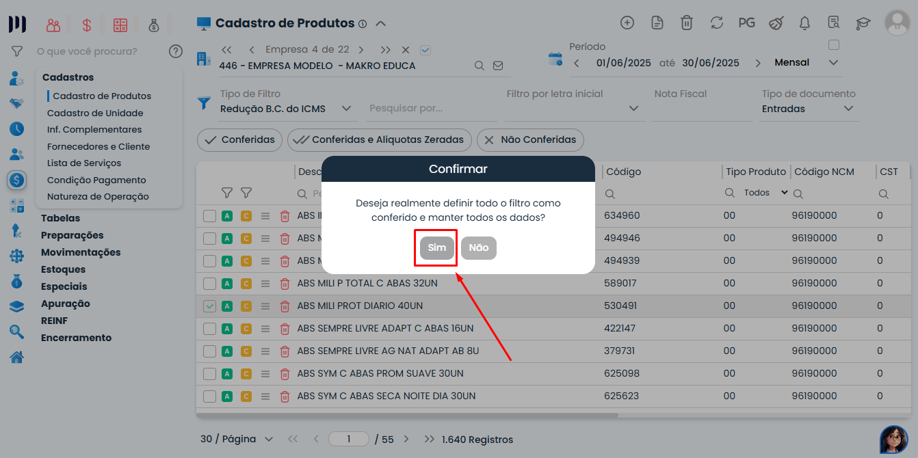The width and height of the screenshot is (918, 458).
Task: Click the Não Conferidas filter button
Action: (x=530, y=140)
